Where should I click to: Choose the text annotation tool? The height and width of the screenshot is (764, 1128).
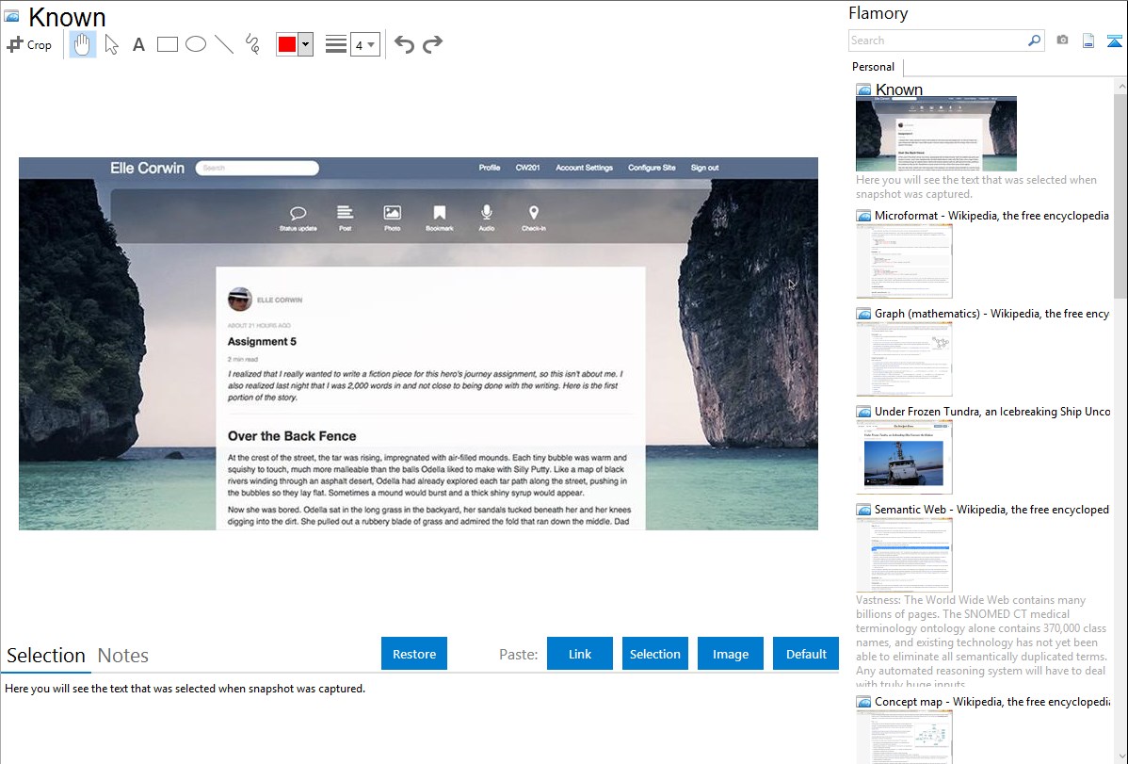[138, 44]
